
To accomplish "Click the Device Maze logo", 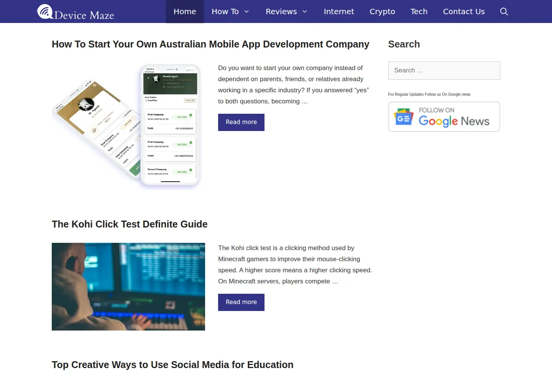I will pyautogui.click(x=76, y=12).
